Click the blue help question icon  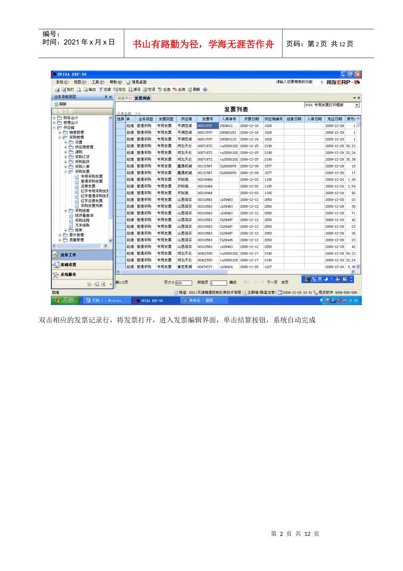click(205, 90)
